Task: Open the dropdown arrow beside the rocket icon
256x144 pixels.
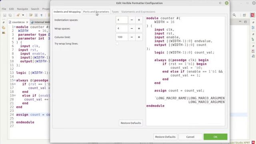Action: pos(23,15)
